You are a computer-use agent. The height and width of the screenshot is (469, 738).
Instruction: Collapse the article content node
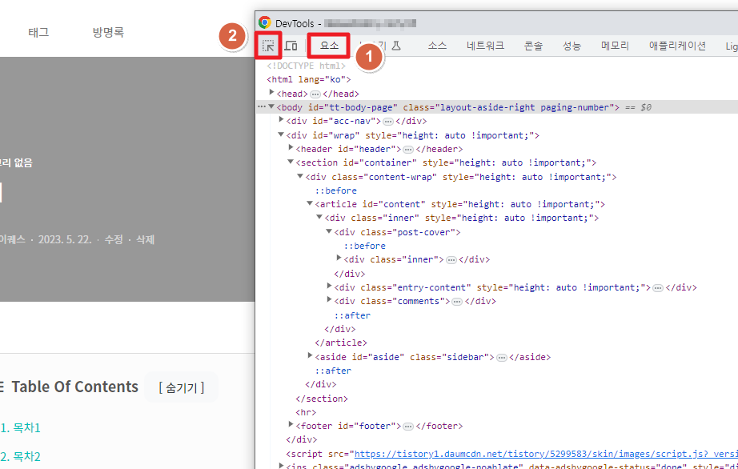click(310, 203)
